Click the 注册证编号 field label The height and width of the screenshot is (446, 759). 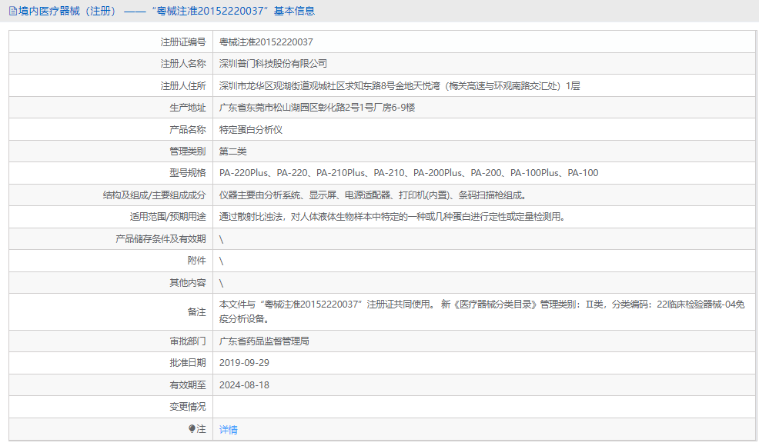point(183,42)
